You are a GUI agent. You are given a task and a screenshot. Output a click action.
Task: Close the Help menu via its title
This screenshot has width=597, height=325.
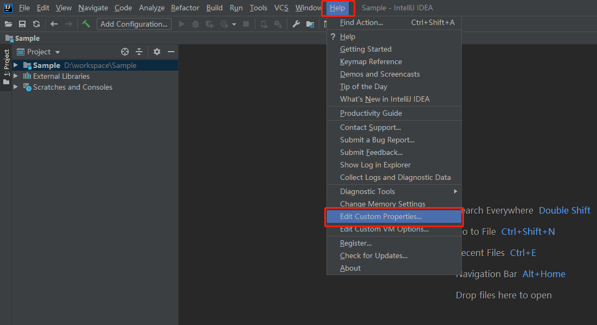[x=337, y=8]
